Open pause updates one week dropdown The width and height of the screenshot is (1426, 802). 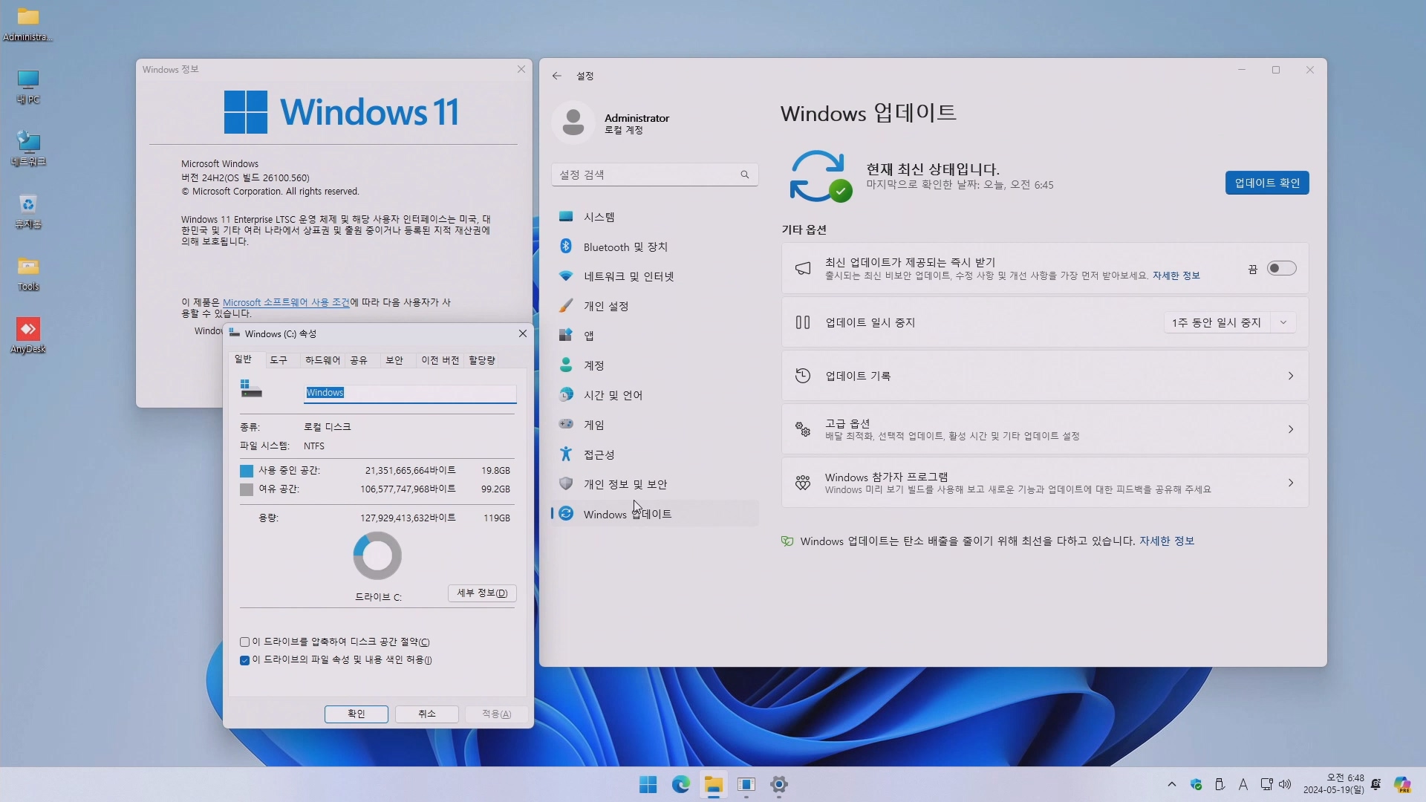pyautogui.click(x=1229, y=322)
